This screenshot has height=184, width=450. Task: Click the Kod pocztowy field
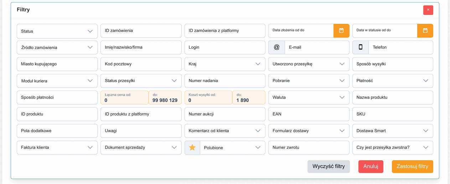141,64
